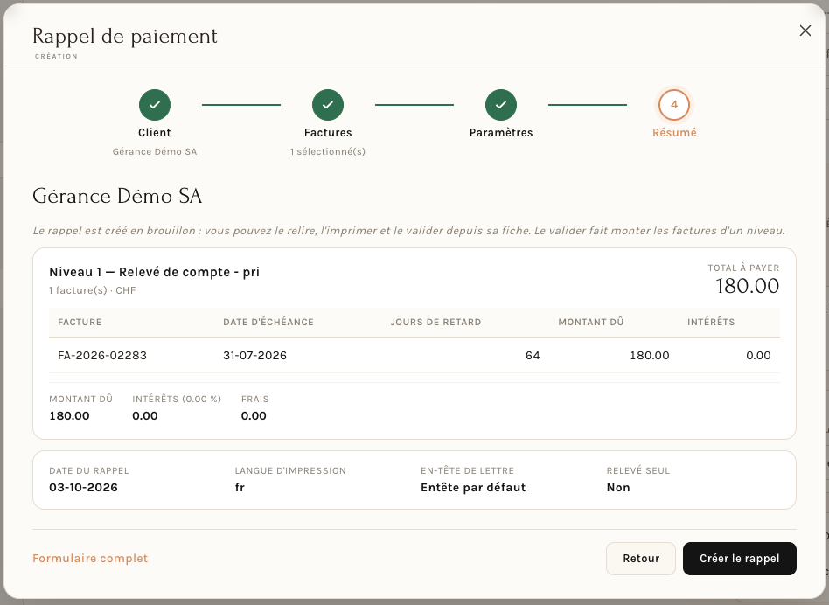Click the Paramètres step label
829x605 pixels.
501,133
